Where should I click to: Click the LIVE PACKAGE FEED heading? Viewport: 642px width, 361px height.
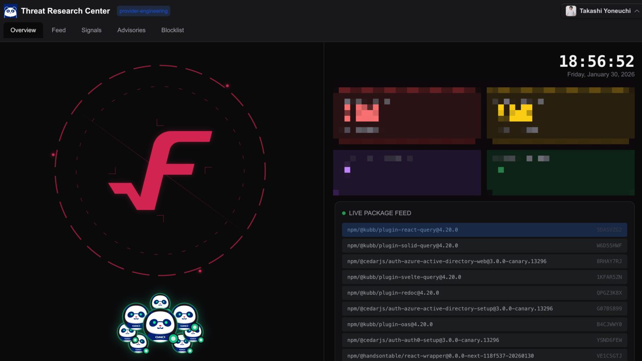[380, 213]
